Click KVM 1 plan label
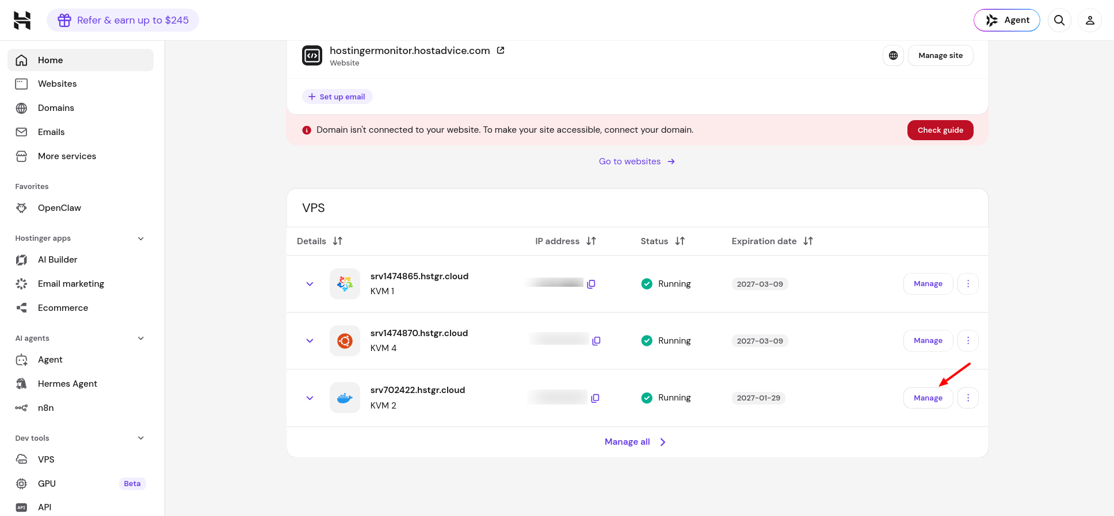 tap(382, 291)
